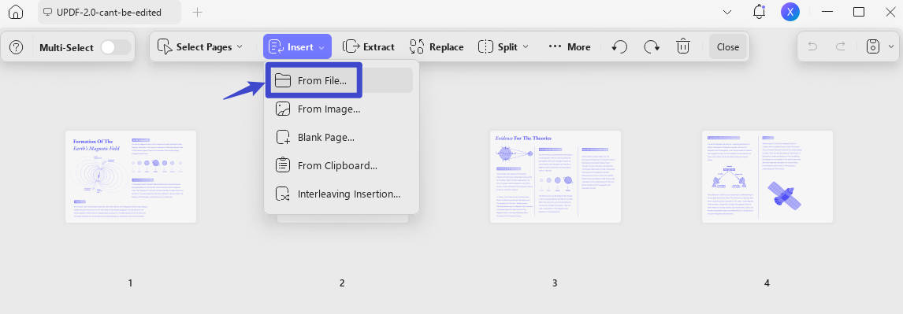Select page 4 thumbnail
The width and height of the screenshot is (903, 314).
pos(767,176)
